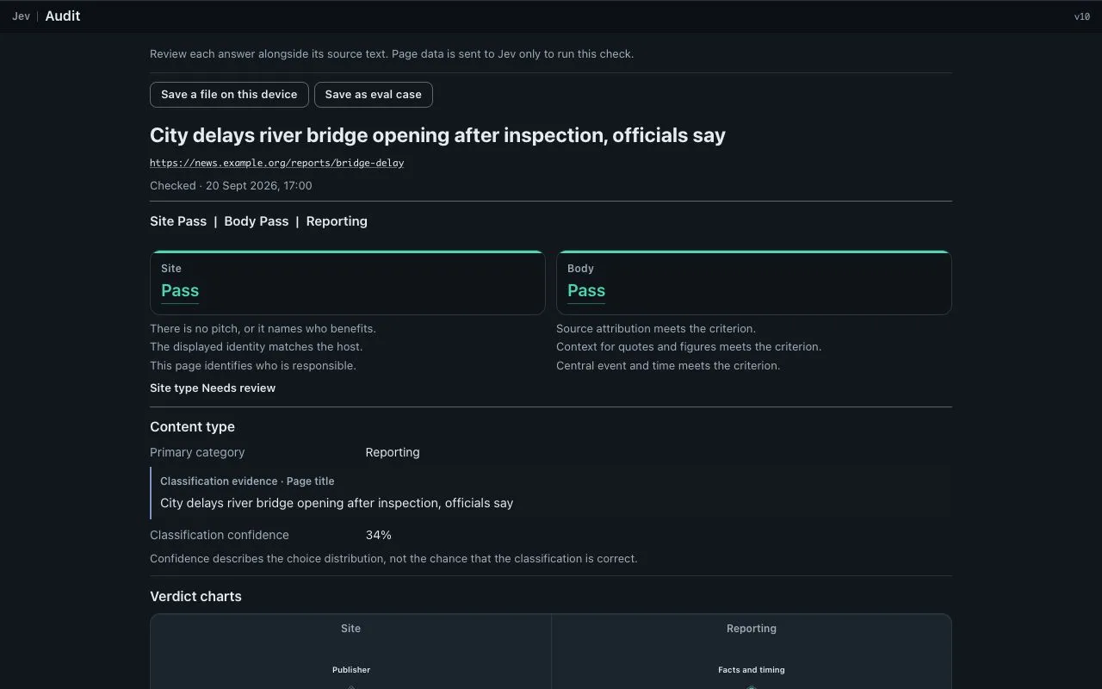Click the article headline heading at top
The height and width of the screenshot is (689, 1102).
tap(437, 135)
